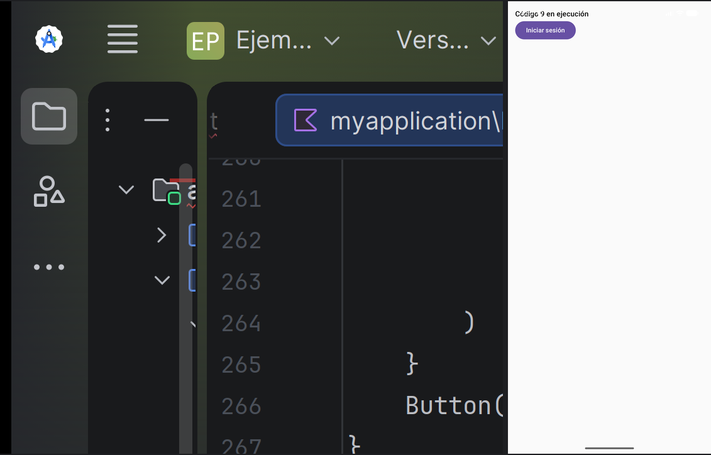Show more tool windows via three dots

click(49, 267)
